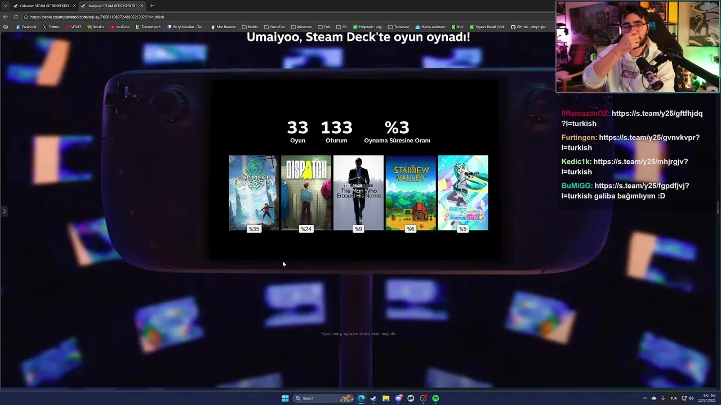721x405 pixels.
Task: Open BuMiGG's shared Steam link
Action: coord(625,191)
